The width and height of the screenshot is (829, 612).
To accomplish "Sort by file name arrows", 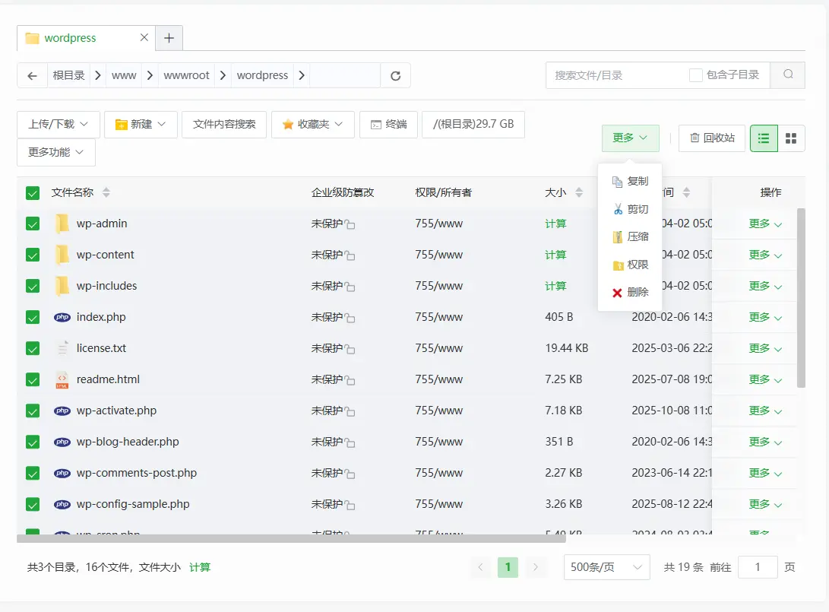I will click(106, 192).
